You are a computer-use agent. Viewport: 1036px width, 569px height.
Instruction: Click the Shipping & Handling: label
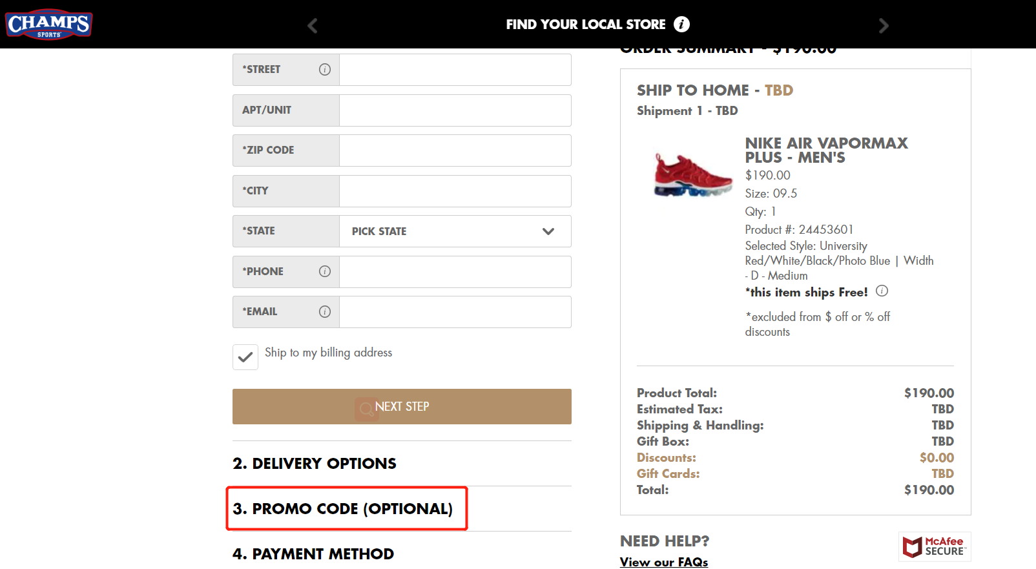point(700,426)
